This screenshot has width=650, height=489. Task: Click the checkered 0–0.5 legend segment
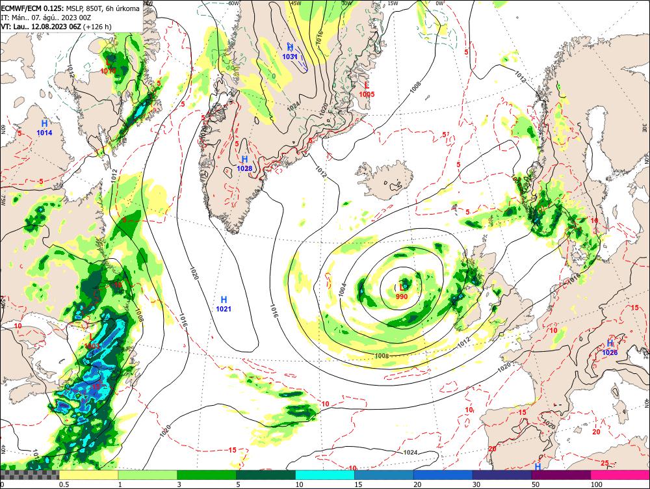[x=29, y=475]
